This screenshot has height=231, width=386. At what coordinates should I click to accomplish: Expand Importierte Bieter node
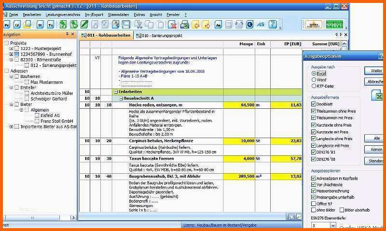coord(11,127)
